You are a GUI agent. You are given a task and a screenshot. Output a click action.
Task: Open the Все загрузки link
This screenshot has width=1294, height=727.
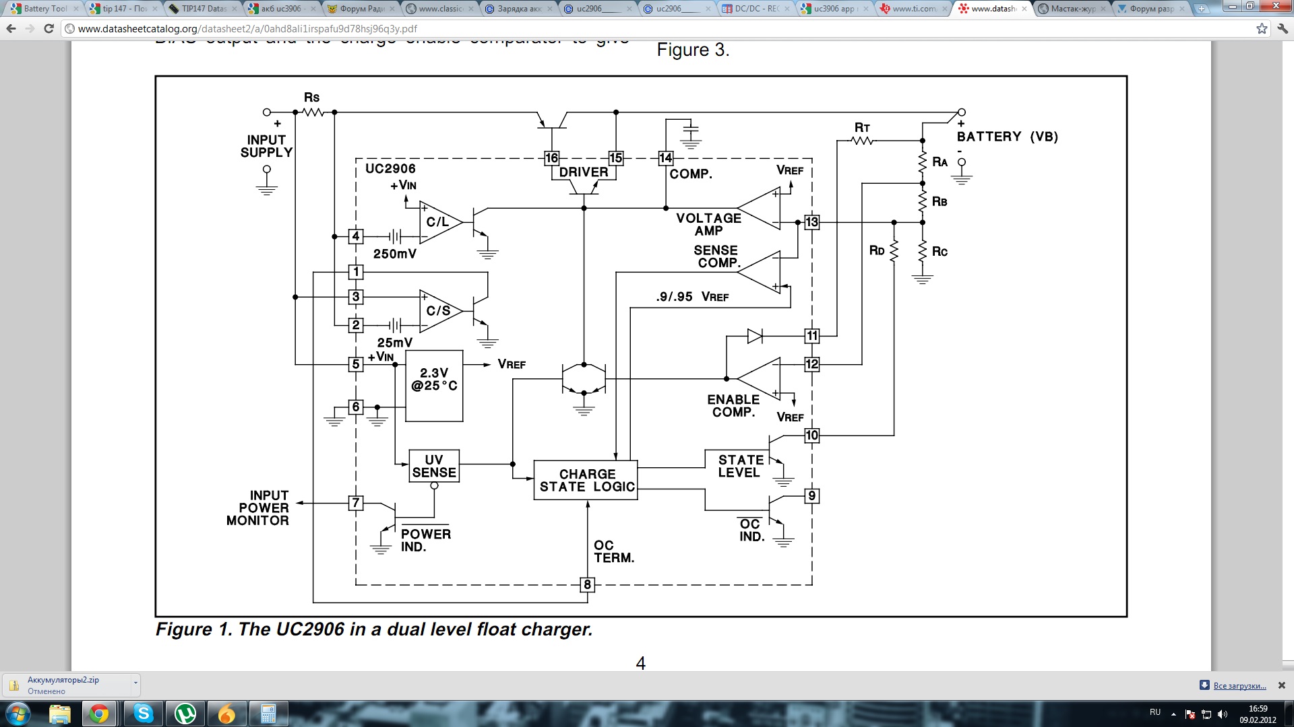tap(1239, 686)
